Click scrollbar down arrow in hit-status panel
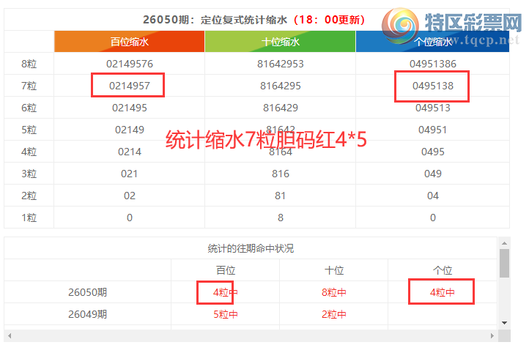 click(504, 323)
